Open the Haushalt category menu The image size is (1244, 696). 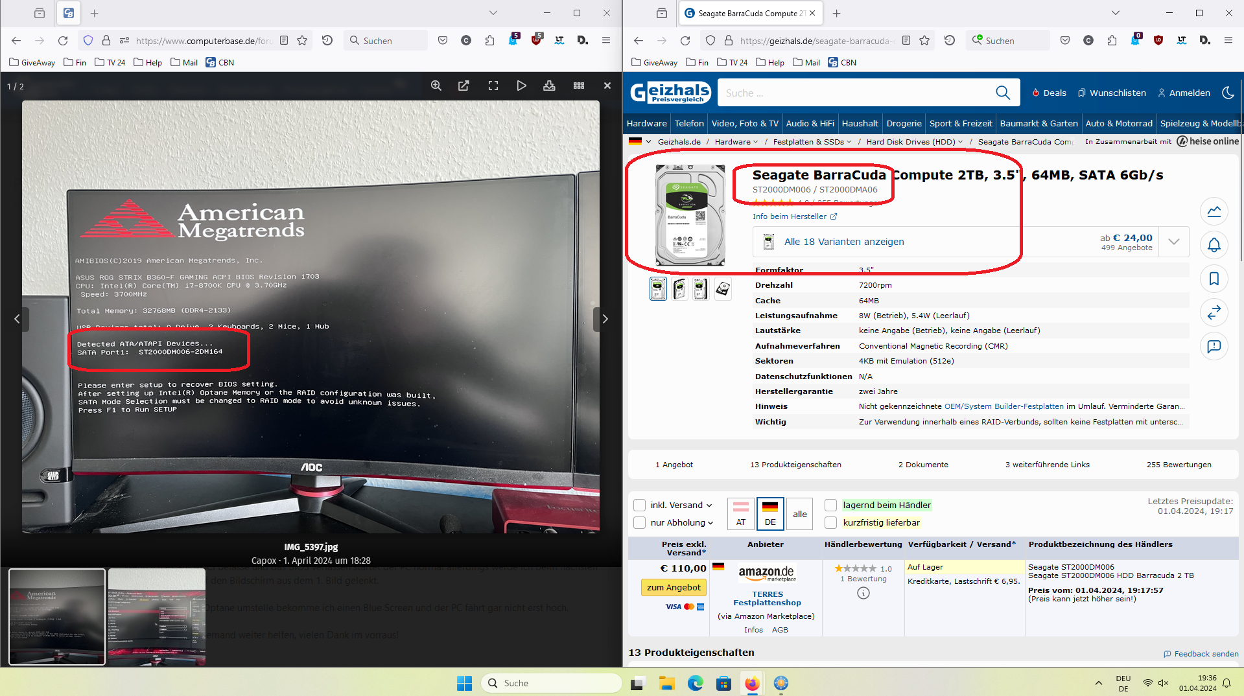click(860, 123)
